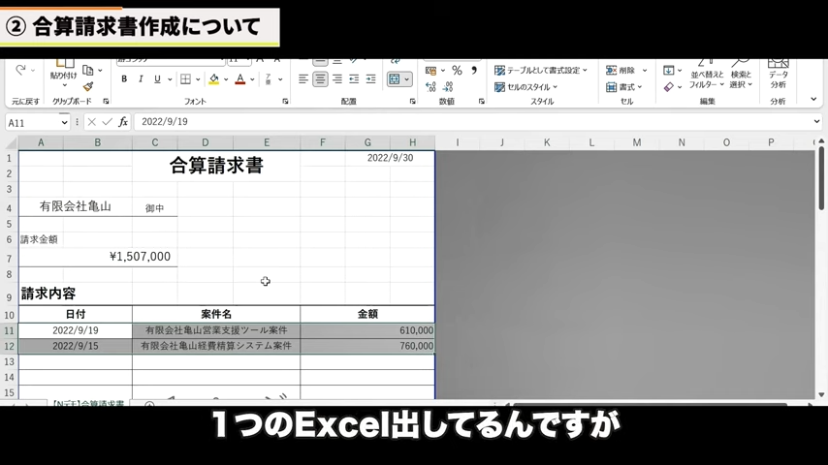
Task: Select the format painter brush
Action: pos(88,86)
